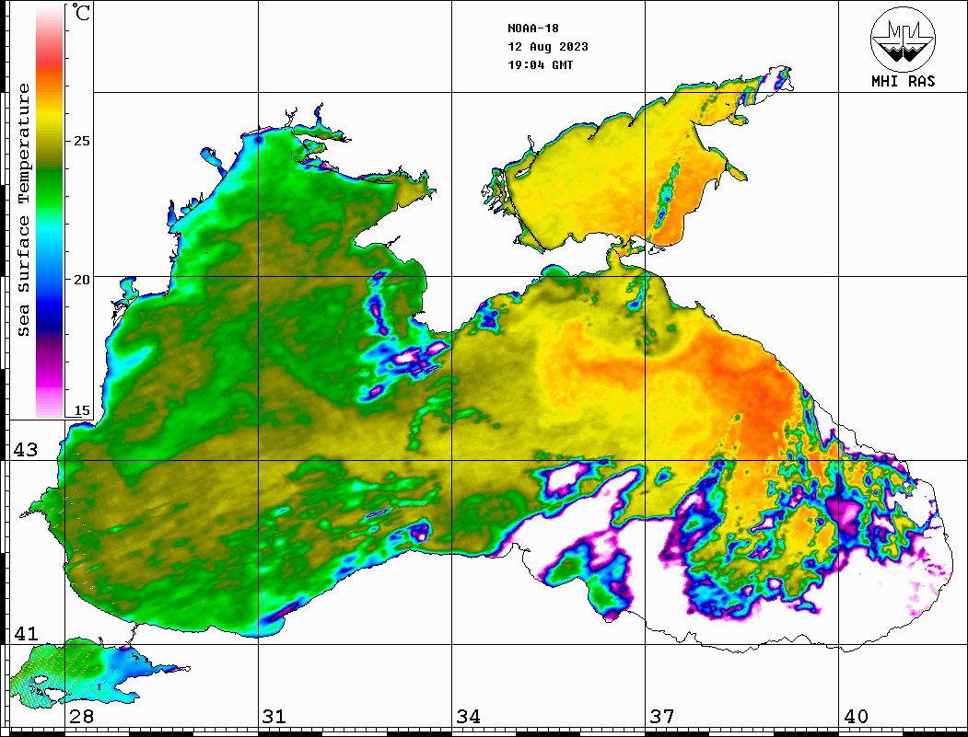Click the '25' value on temperature scale
968x737 pixels.
(x=81, y=141)
